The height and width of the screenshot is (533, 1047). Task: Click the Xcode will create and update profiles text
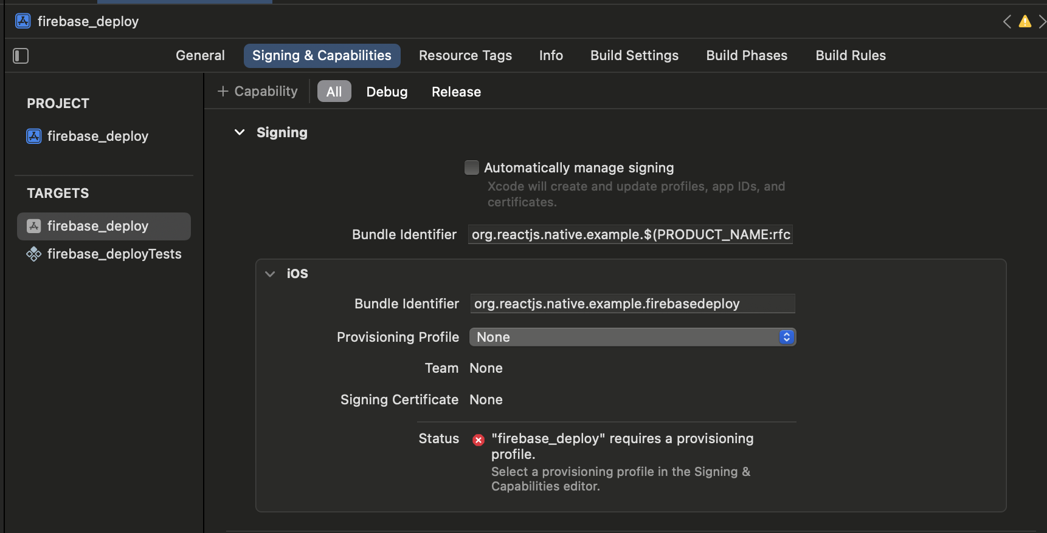(x=636, y=194)
